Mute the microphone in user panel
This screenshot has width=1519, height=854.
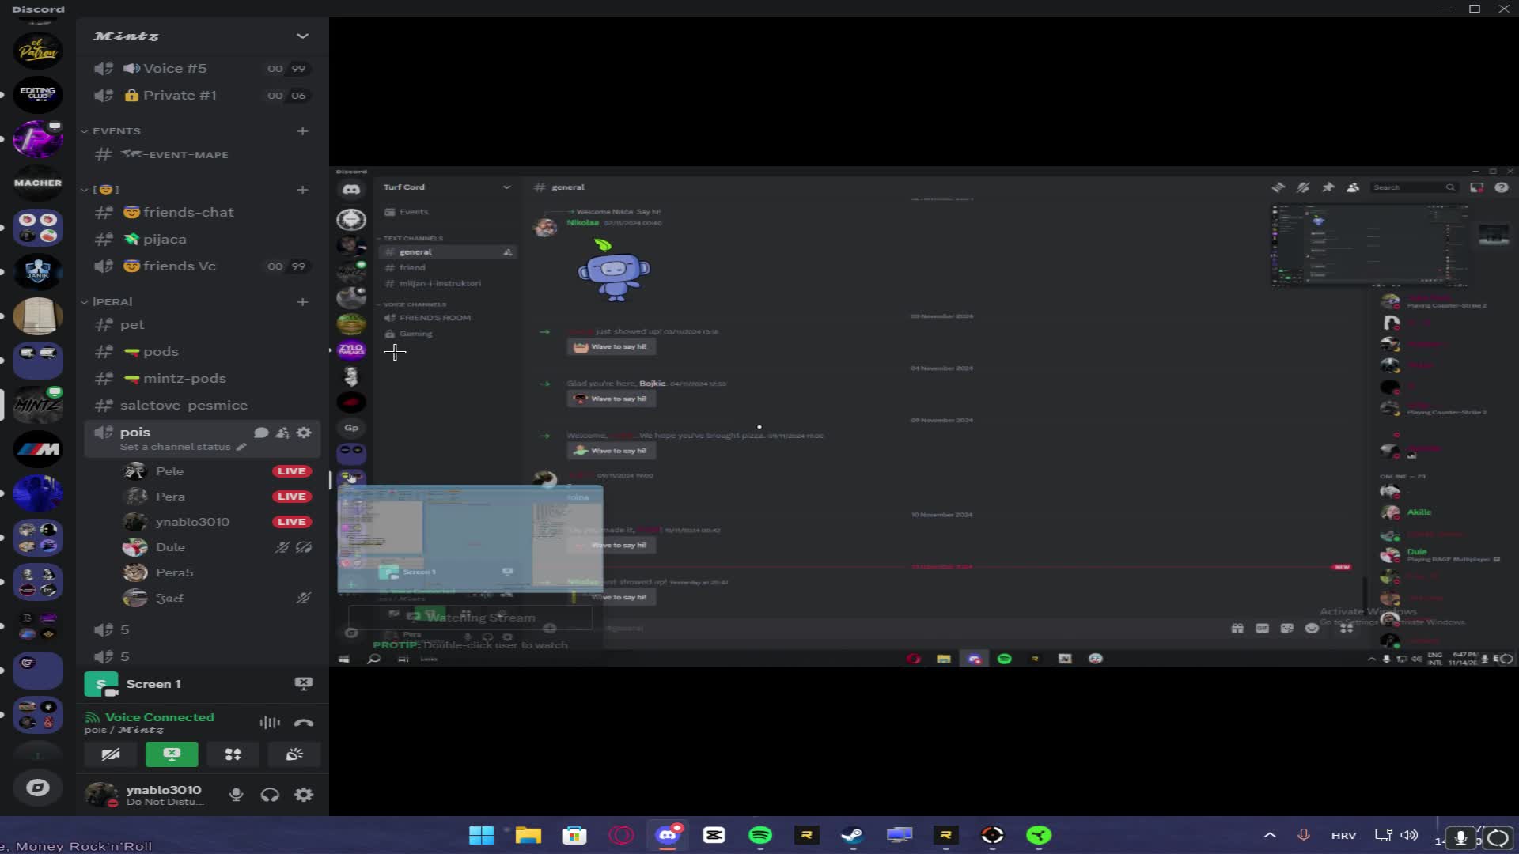[x=236, y=795]
